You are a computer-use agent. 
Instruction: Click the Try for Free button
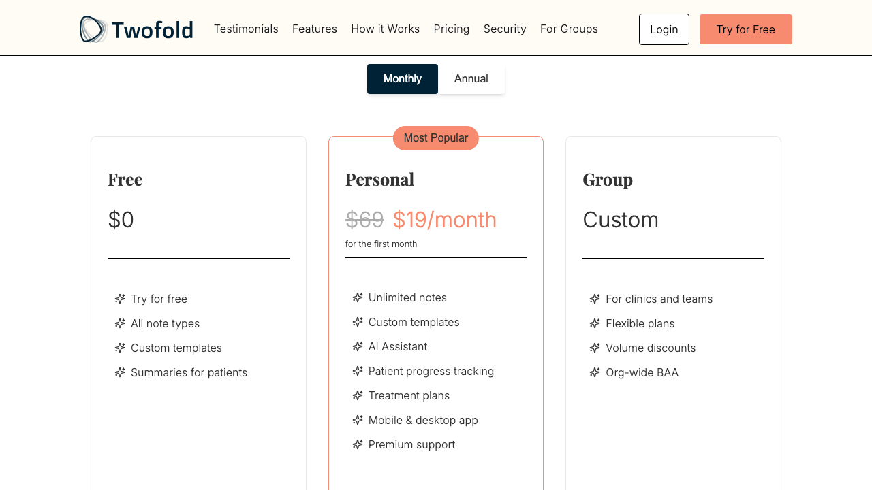(745, 29)
